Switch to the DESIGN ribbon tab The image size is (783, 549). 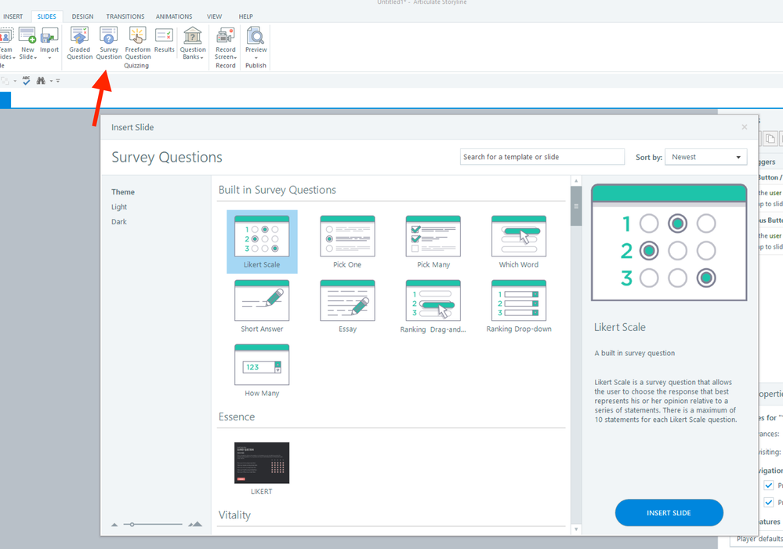82,16
